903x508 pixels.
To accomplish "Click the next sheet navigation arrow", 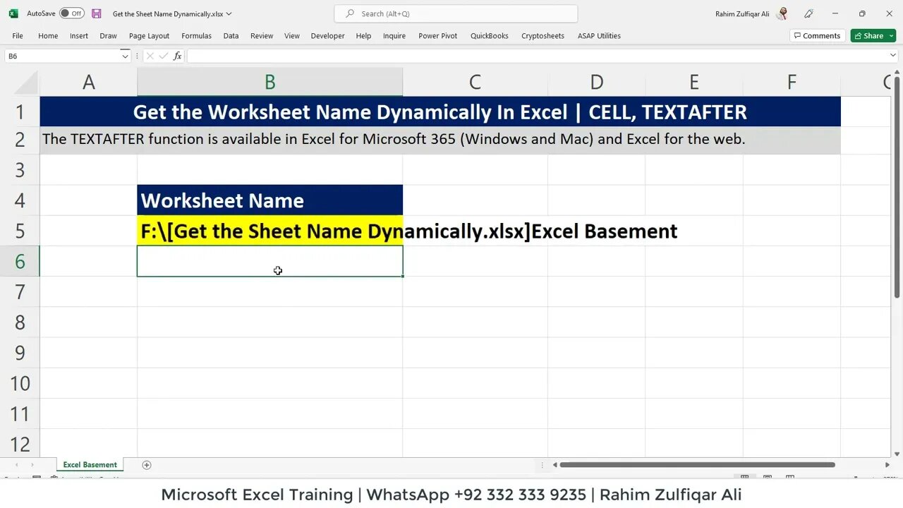I will coord(32,465).
